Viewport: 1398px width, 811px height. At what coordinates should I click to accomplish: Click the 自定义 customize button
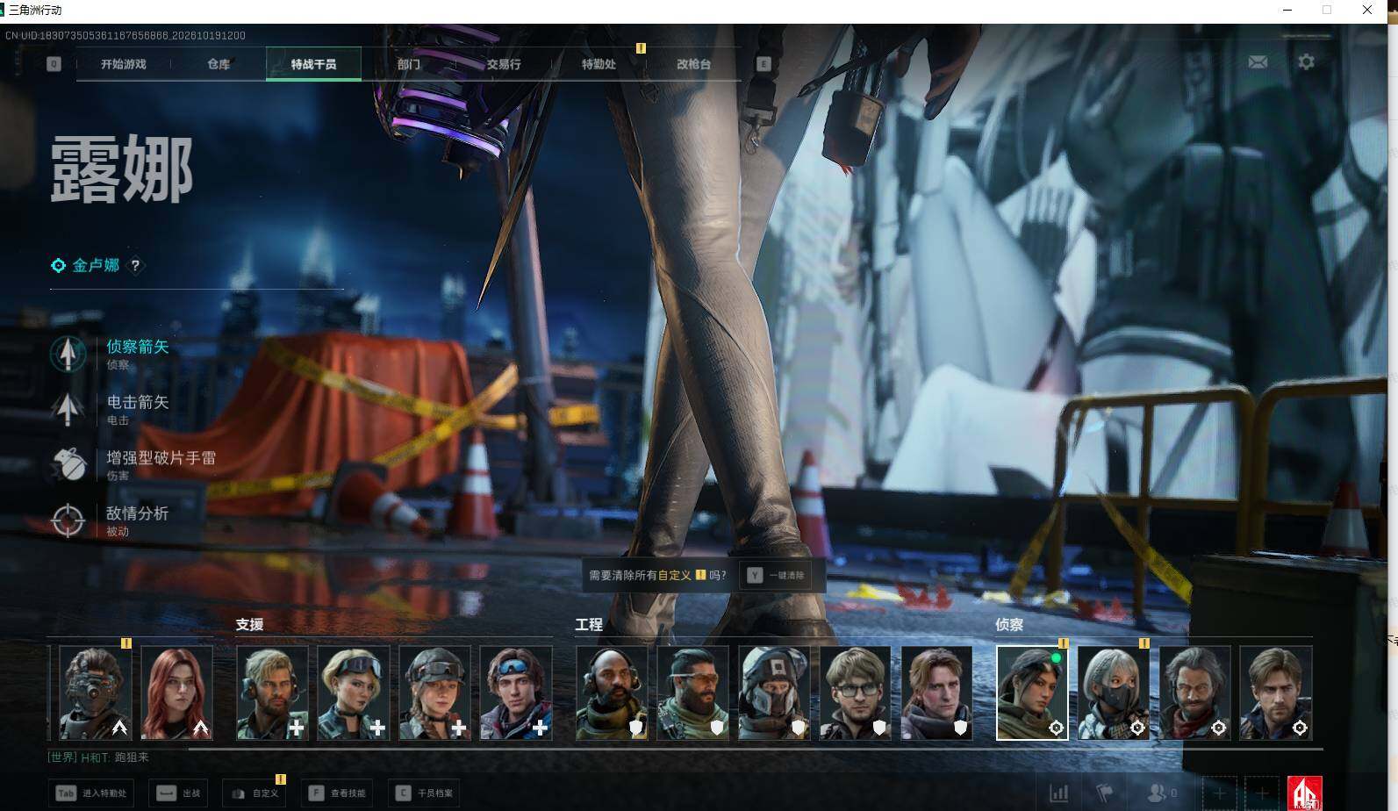pos(255,793)
